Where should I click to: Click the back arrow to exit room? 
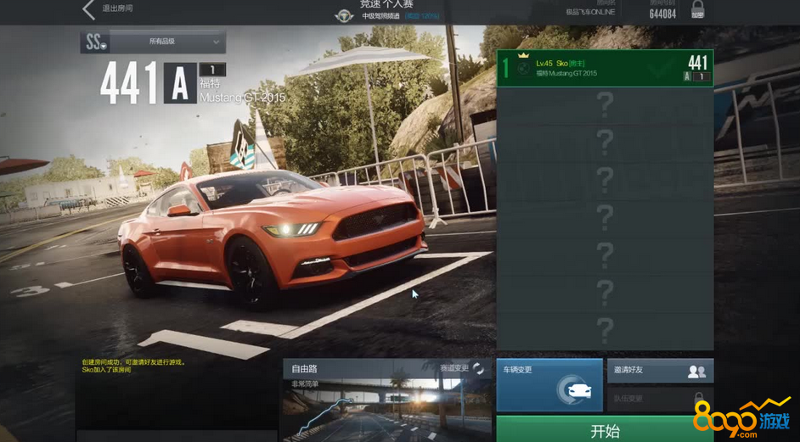(88, 10)
